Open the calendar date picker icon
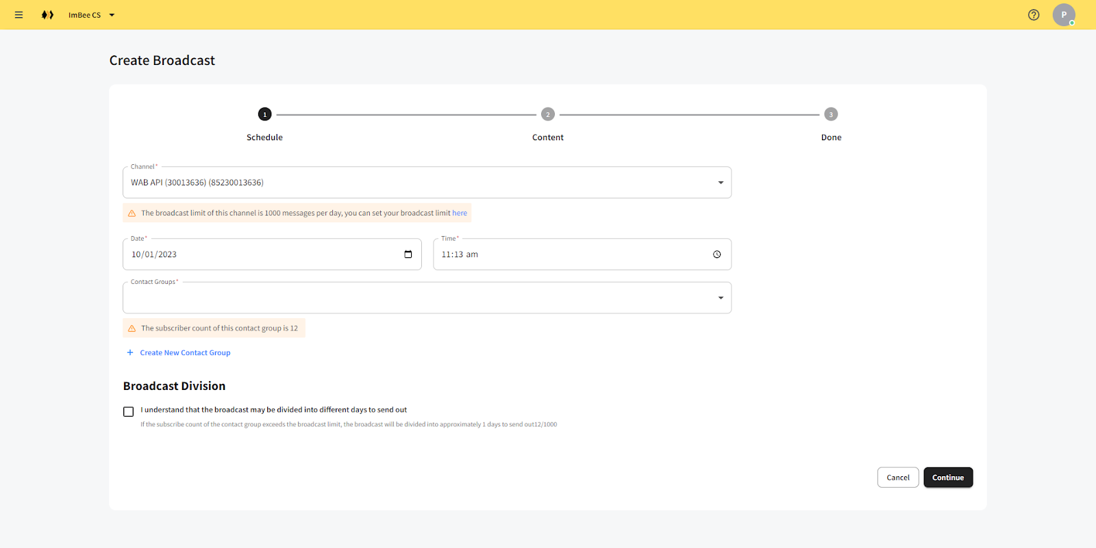This screenshot has width=1096, height=548. [x=408, y=255]
